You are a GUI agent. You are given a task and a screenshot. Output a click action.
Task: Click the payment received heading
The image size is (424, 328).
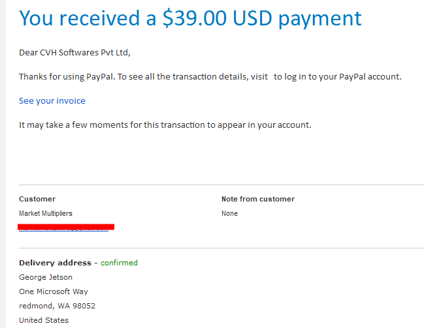pyautogui.click(x=190, y=18)
